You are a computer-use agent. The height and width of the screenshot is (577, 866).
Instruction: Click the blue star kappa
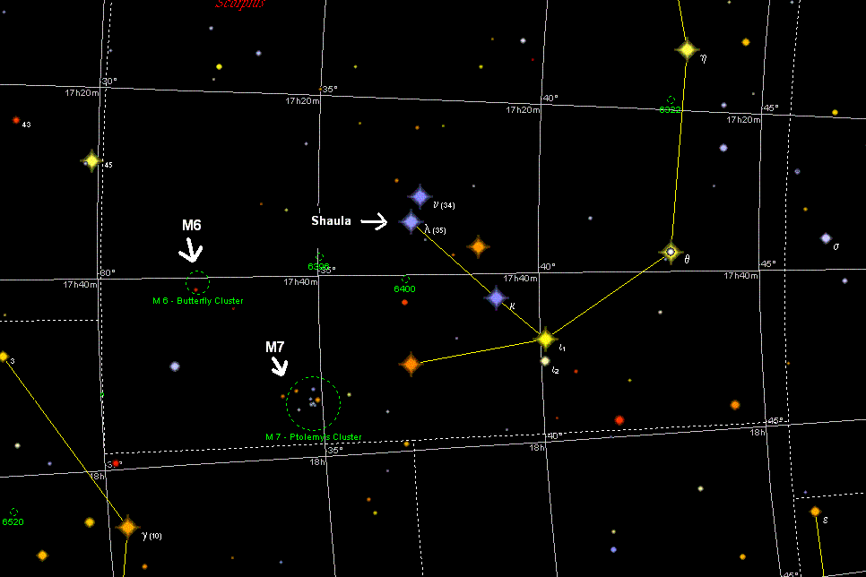[496, 298]
